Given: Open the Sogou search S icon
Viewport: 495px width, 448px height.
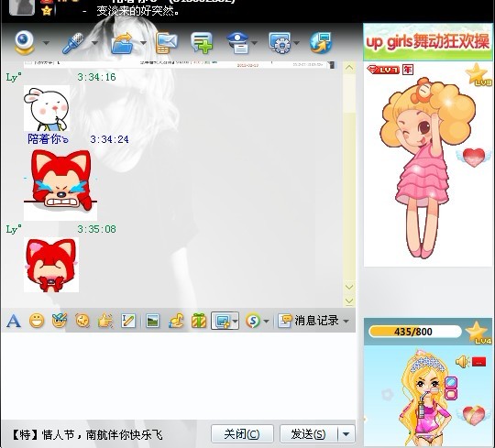Looking at the screenshot, I should (x=253, y=321).
